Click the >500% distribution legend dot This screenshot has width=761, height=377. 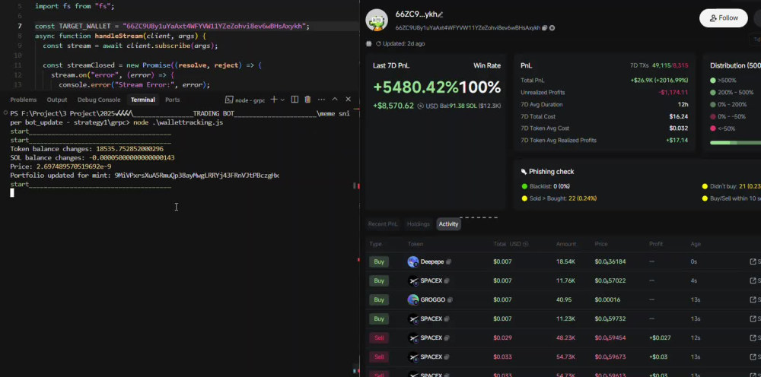click(712, 81)
